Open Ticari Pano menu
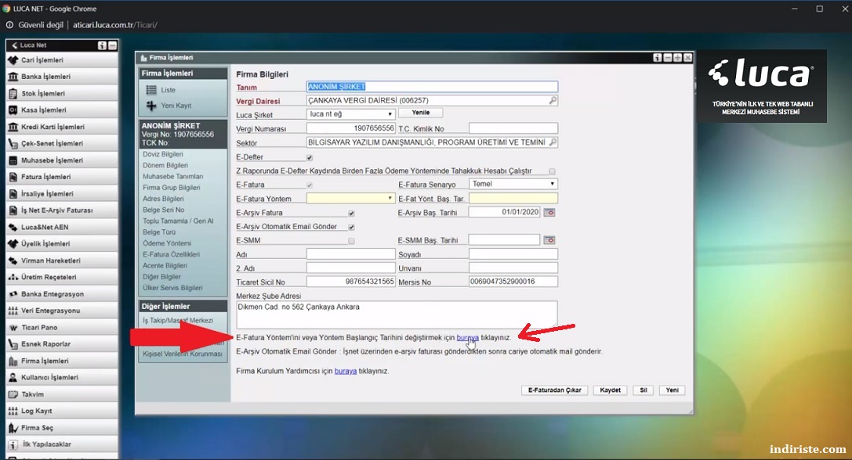Screen dimensions: 852x460 pos(62,327)
